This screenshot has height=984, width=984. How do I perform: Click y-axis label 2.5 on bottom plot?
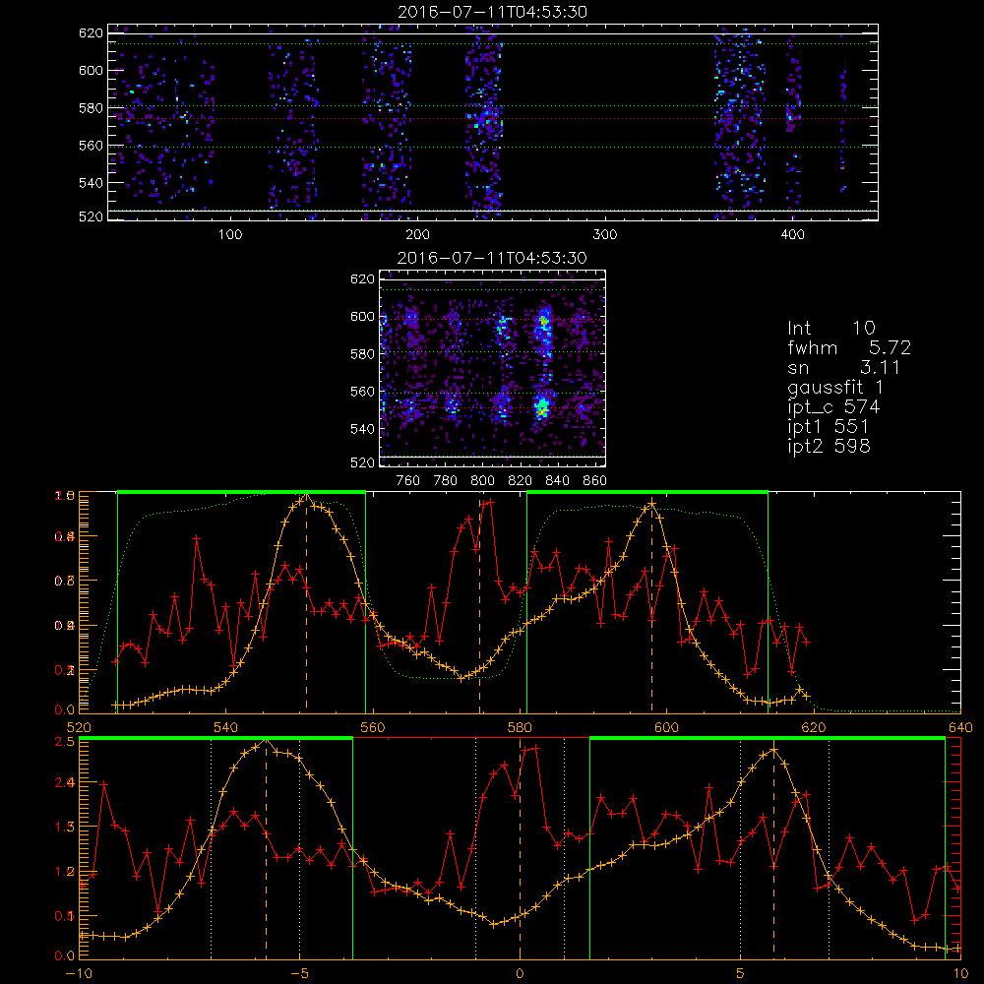(x=67, y=741)
